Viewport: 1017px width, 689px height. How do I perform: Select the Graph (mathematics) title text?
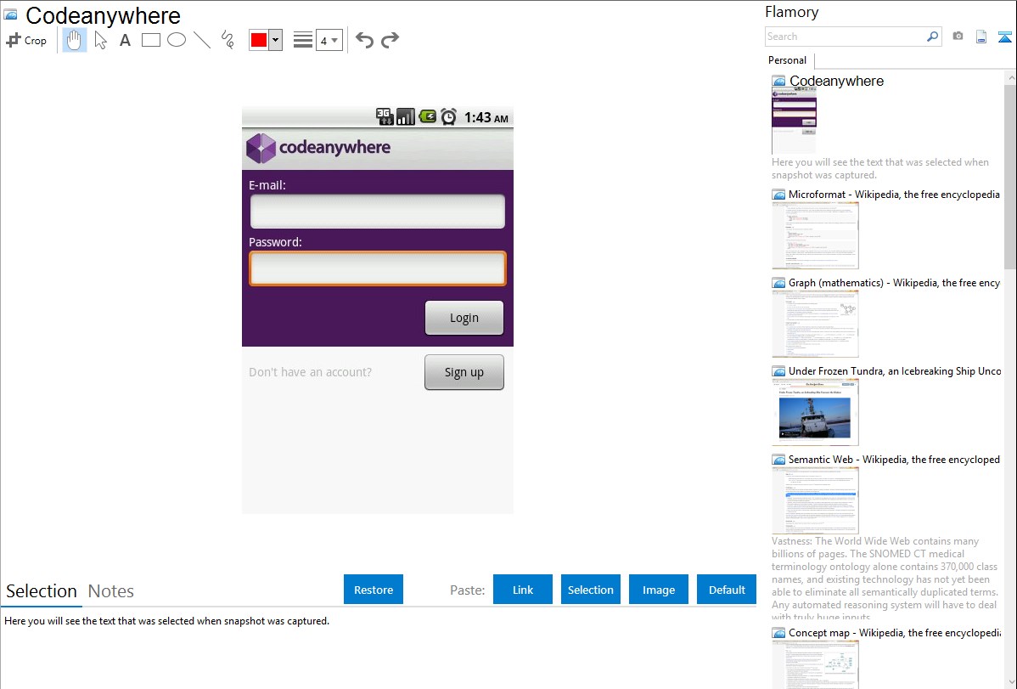coord(894,283)
